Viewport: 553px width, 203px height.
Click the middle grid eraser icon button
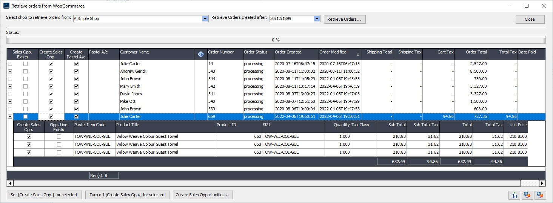click(x=527, y=195)
